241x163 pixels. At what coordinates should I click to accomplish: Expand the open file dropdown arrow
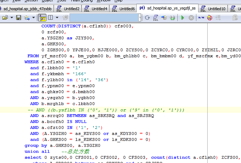[12, 18]
